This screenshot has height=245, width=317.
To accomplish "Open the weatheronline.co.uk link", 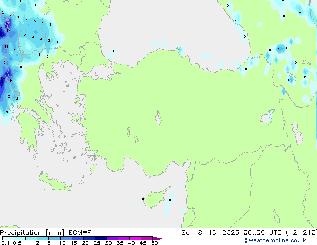I will 275,240.
